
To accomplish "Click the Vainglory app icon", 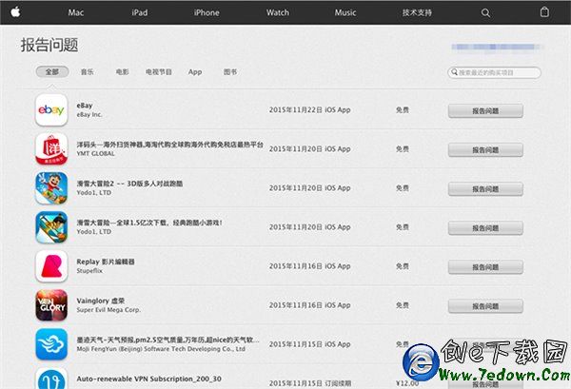I will coord(51,305).
